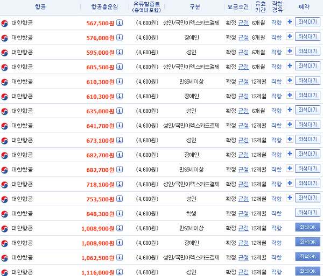The image size is (323, 276).
Task: Open plus expander on 718,100원 row
Action: click(x=290, y=183)
